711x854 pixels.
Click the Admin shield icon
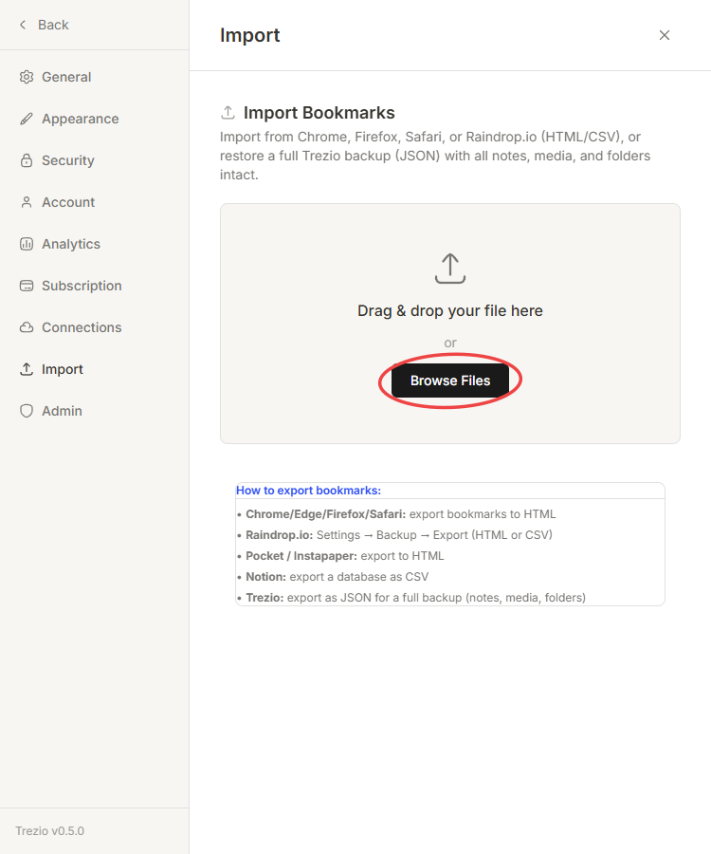(x=27, y=411)
